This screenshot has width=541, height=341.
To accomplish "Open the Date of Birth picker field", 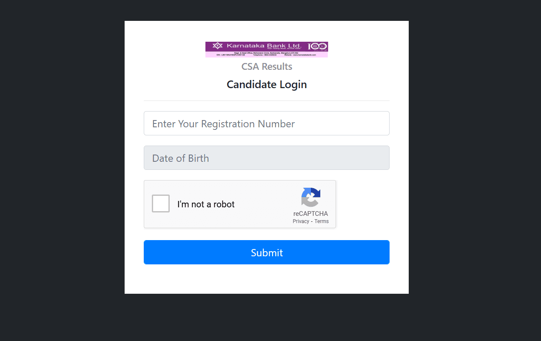I will point(267,158).
